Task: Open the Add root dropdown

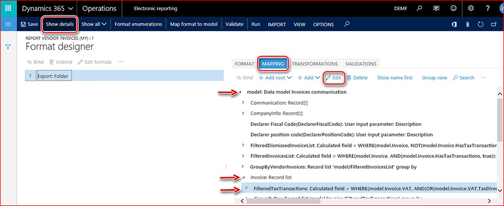Action: (x=275, y=78)
